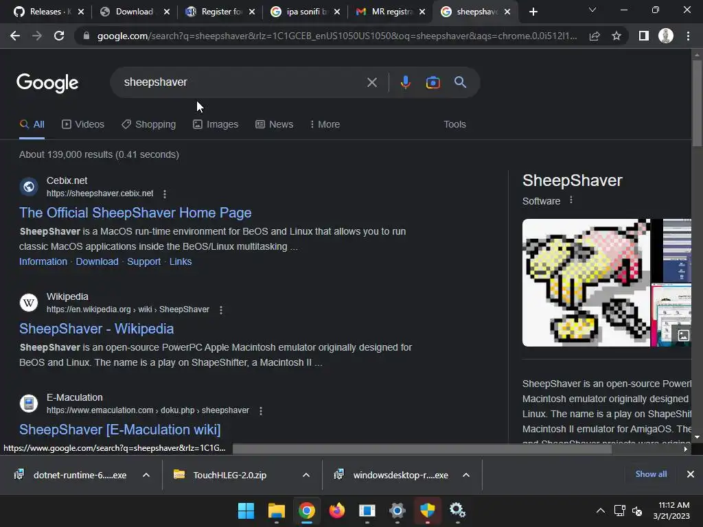Select the All results filter

pos(32,125)
